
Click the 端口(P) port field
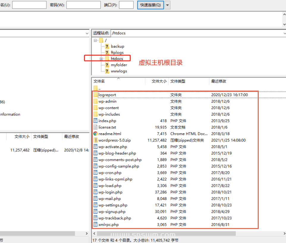tap(126, 5)
